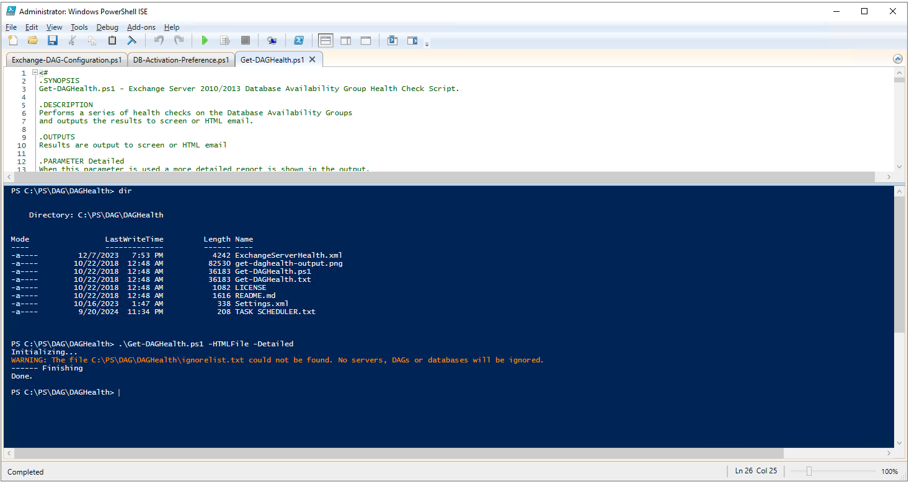This screenshot has height=482, width=909.
Task: Show script pane on top layout
Action: 326,40
